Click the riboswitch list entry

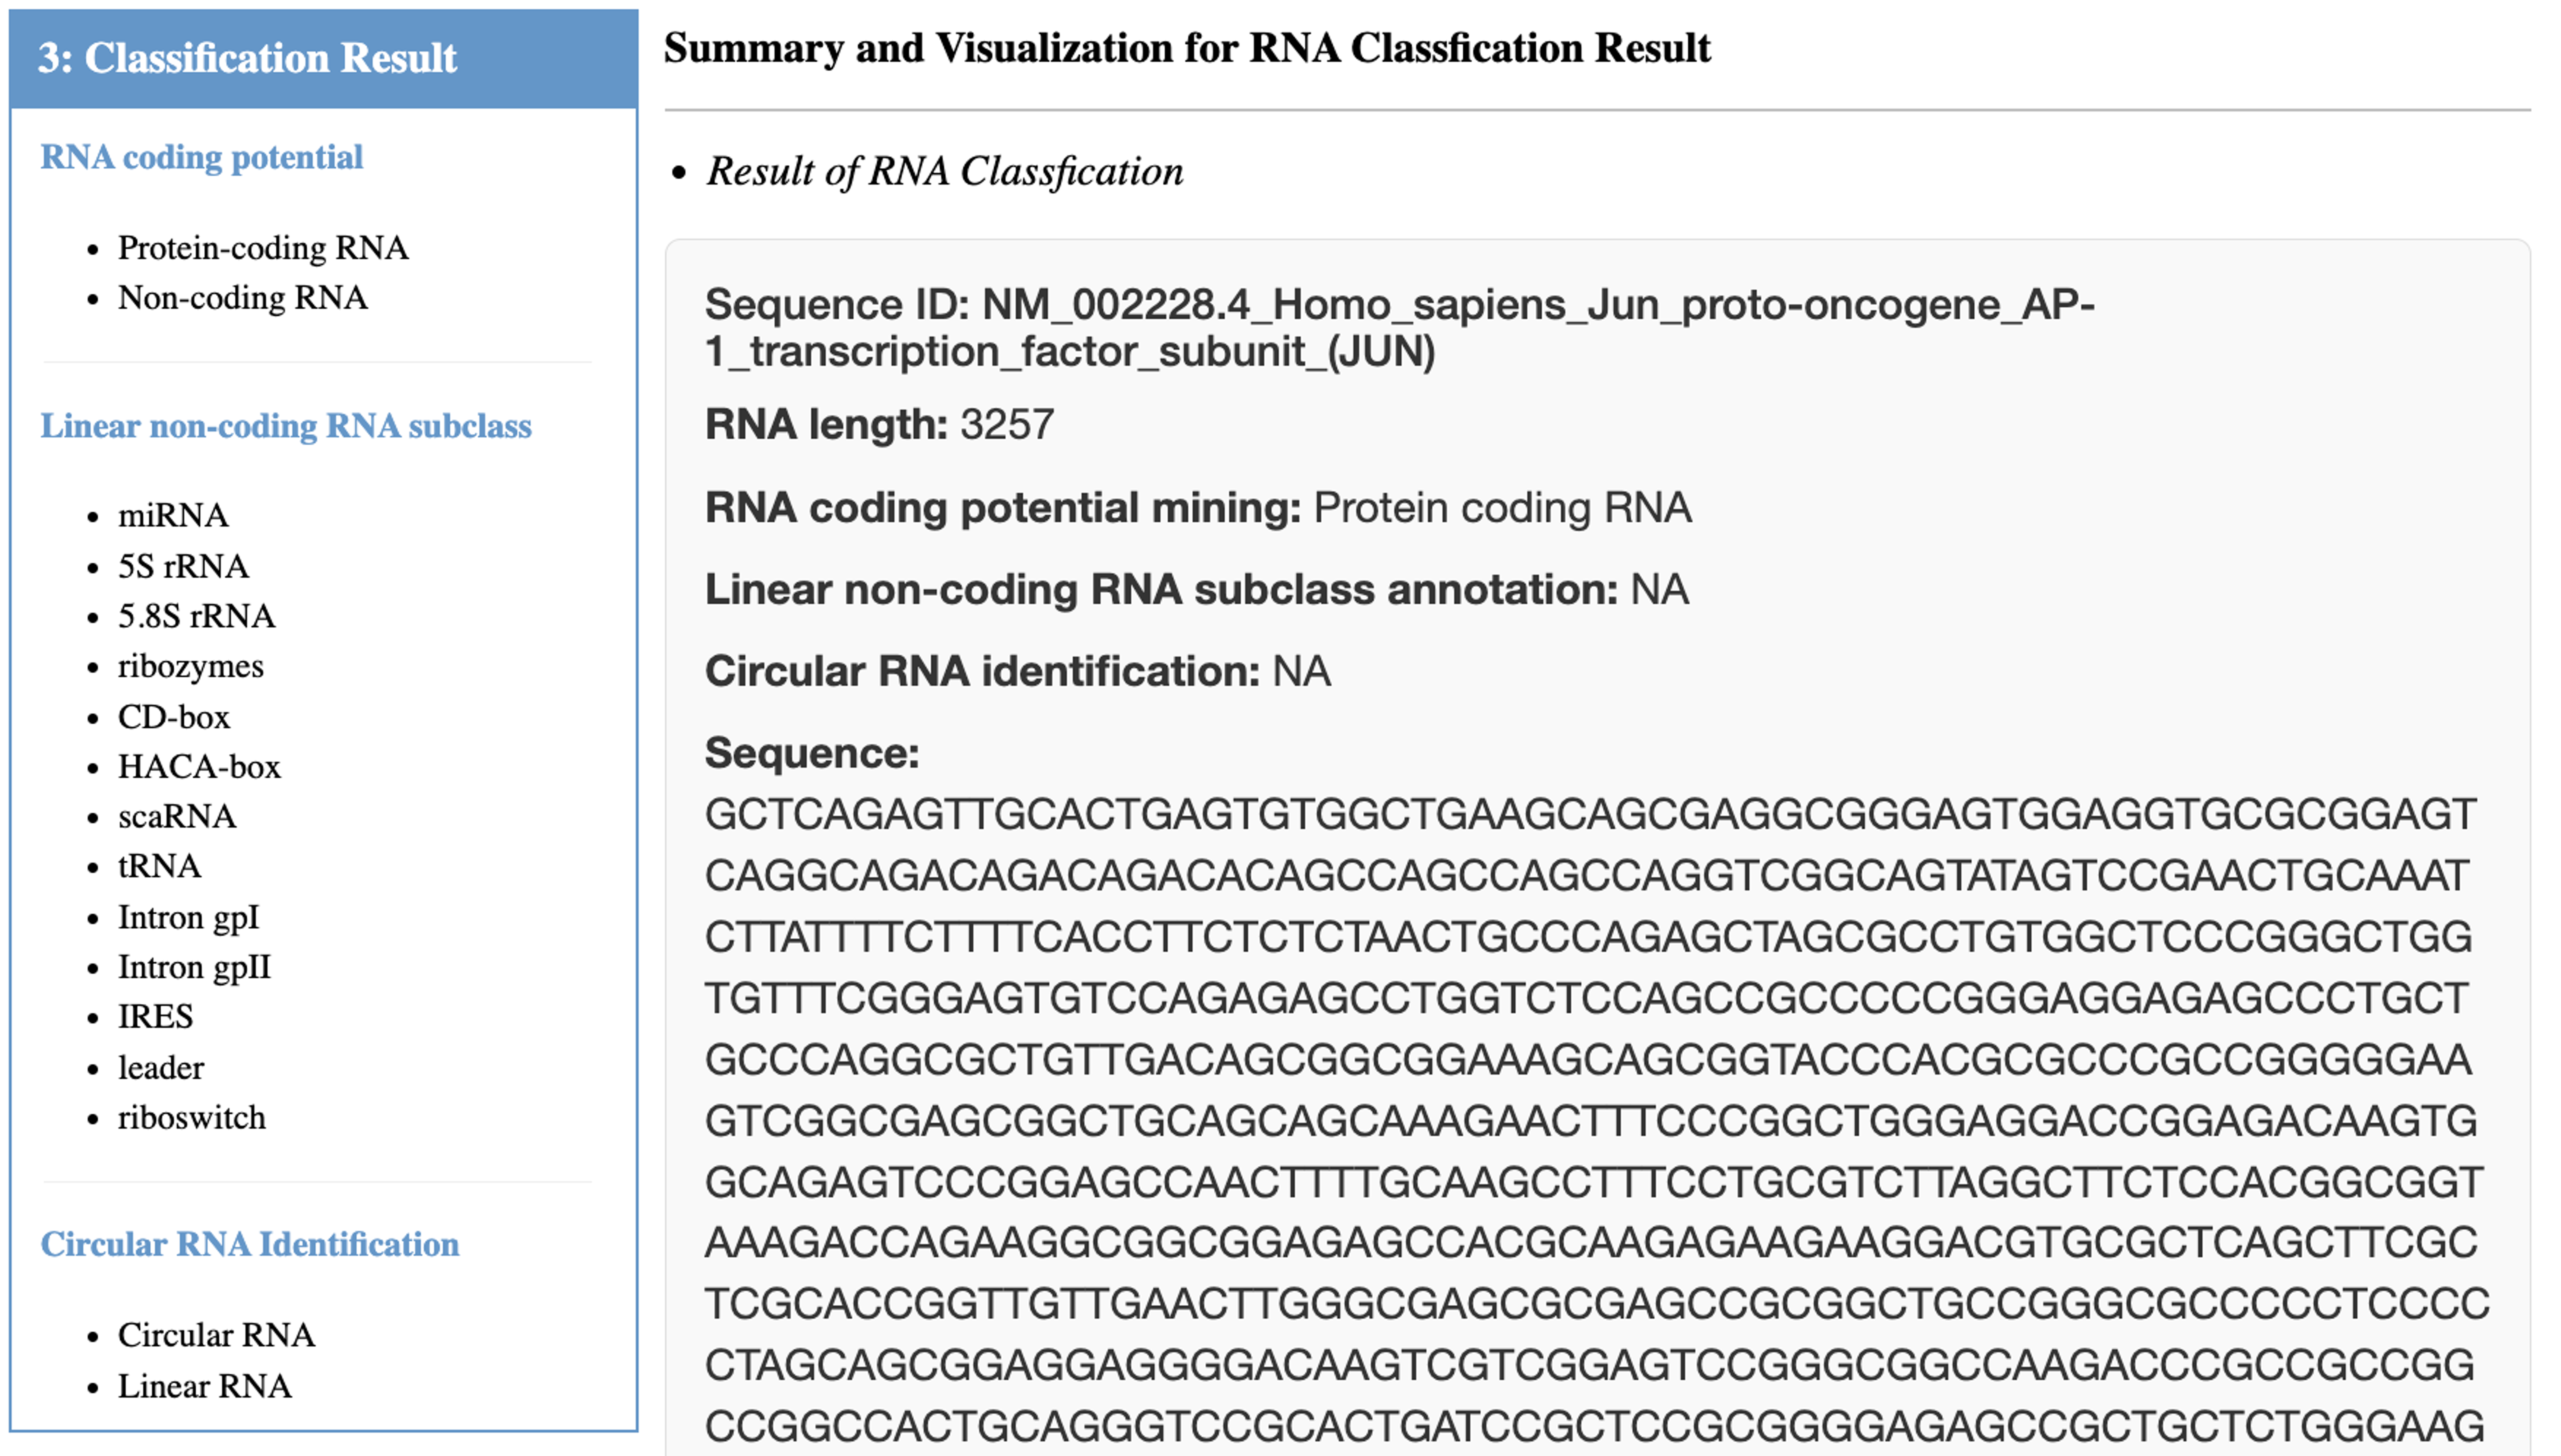click(191, 1117)
